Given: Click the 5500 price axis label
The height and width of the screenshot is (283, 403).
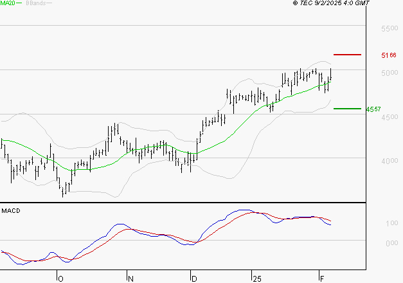Looking at the screenshot, I should (x=390, y=28).
